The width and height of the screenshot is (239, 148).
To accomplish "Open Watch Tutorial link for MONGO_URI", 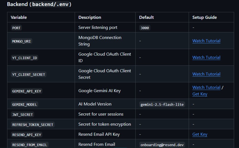I will pos(206,41).
